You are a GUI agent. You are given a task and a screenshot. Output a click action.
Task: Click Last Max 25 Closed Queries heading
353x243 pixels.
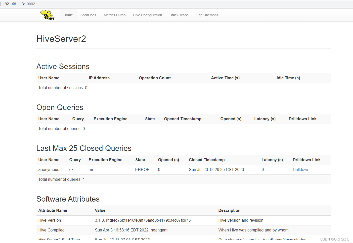pyautogui.click(x=84, y=148)
